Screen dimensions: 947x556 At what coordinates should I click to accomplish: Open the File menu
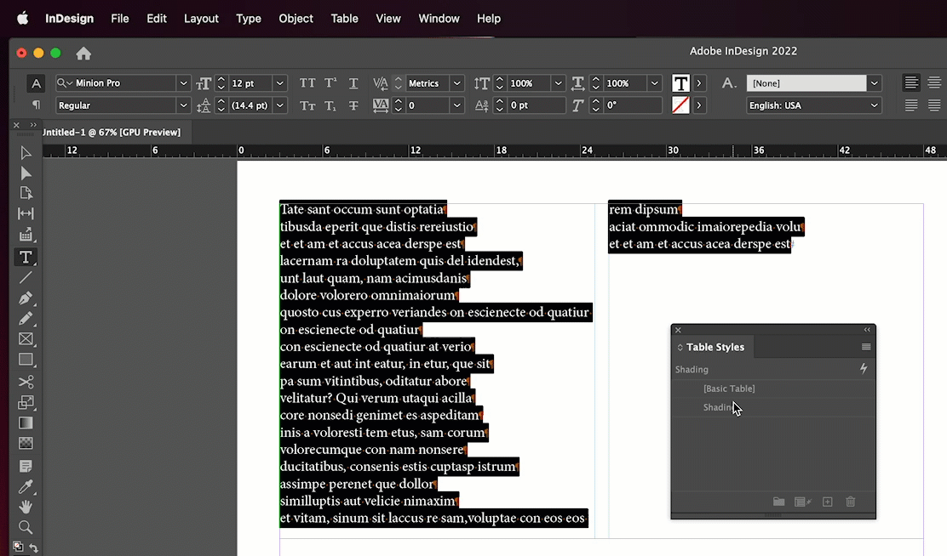119,19
